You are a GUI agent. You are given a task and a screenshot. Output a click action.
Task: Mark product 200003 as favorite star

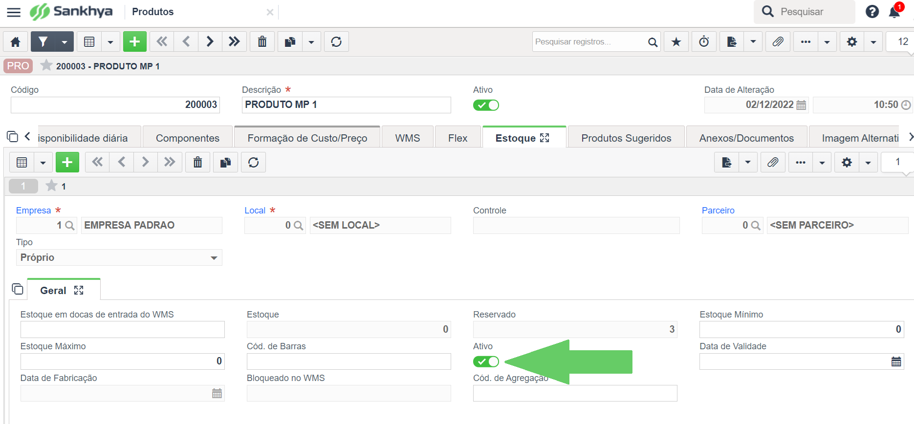click(46, 65)
